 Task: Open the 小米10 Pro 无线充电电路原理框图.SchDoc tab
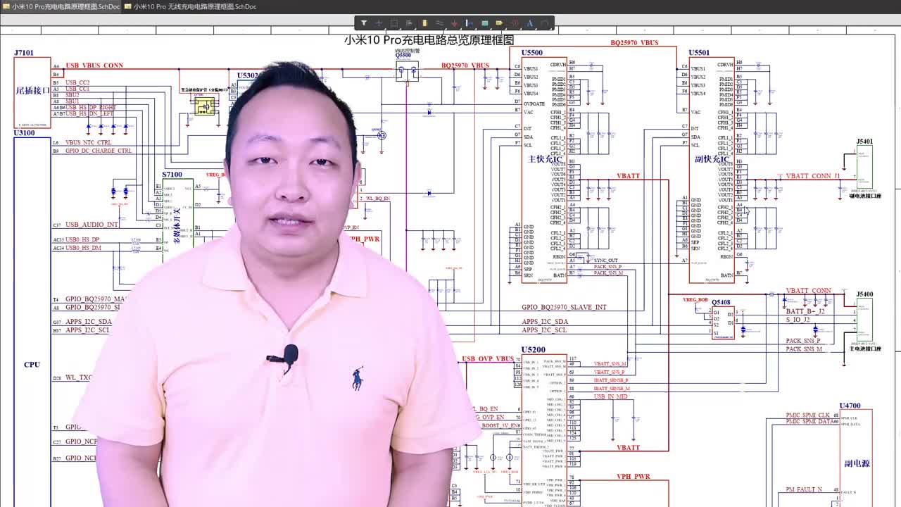pyautogui.click(x=190, y=6)
